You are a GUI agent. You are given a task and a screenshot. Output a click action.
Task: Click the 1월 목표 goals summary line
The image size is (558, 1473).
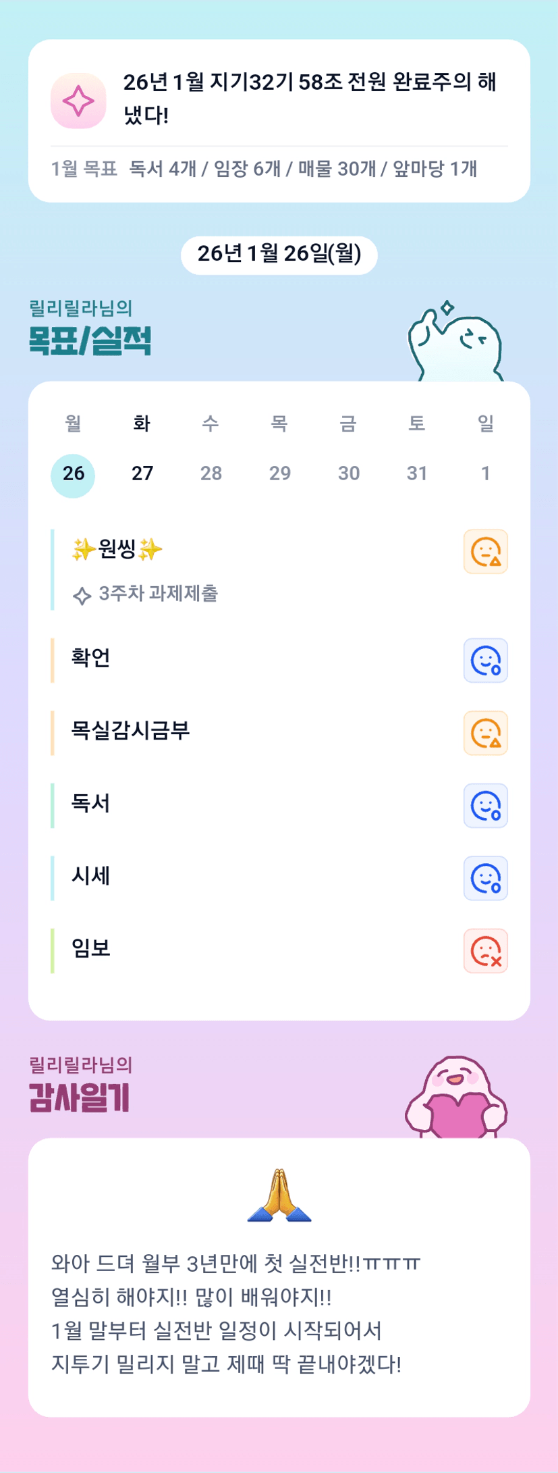click(x=264, y=169)
